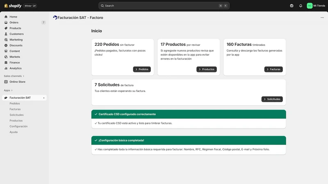Click the Analytics bar chart icon
Screen dimensions: 328x184
(6, 68)
